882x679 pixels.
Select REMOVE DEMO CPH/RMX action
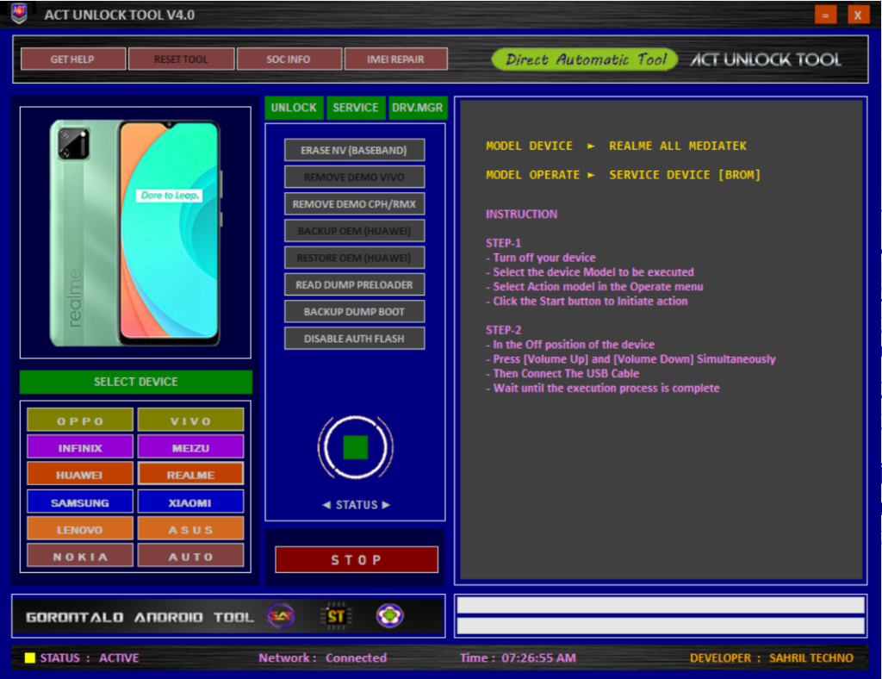(354, 204)
